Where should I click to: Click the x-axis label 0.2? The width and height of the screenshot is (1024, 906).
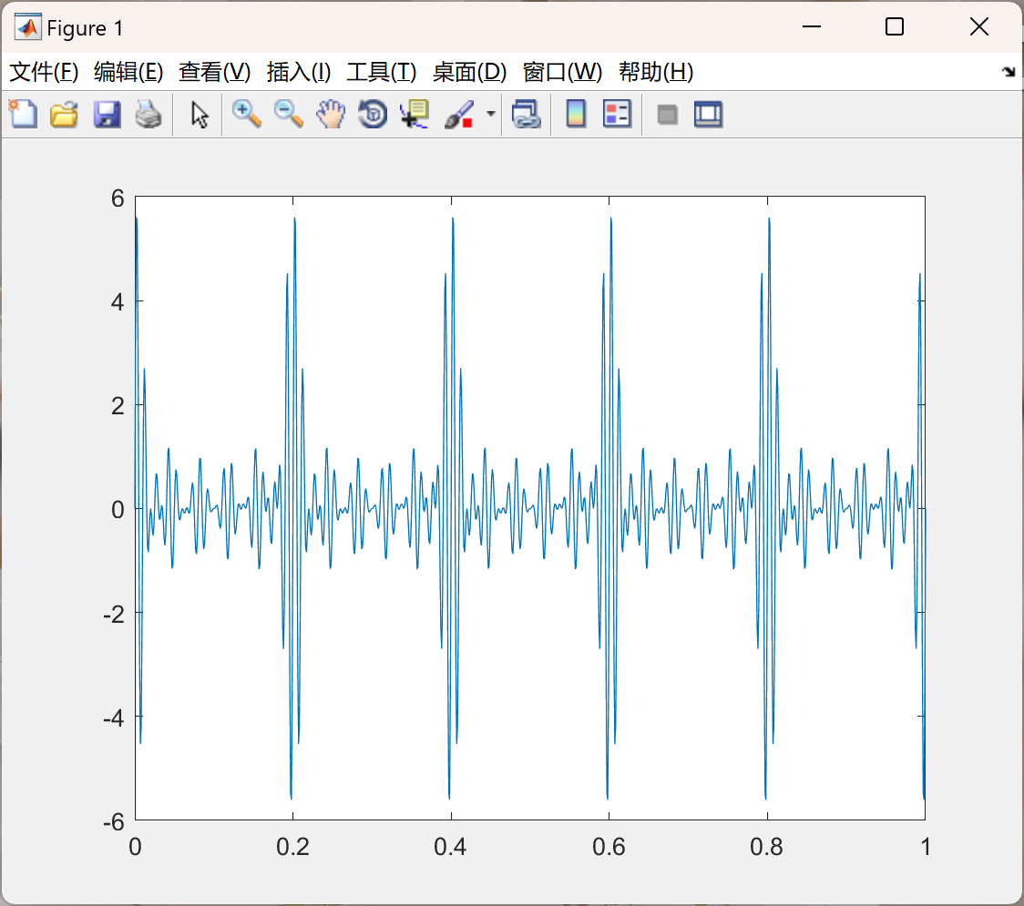(x=292, y=847)
